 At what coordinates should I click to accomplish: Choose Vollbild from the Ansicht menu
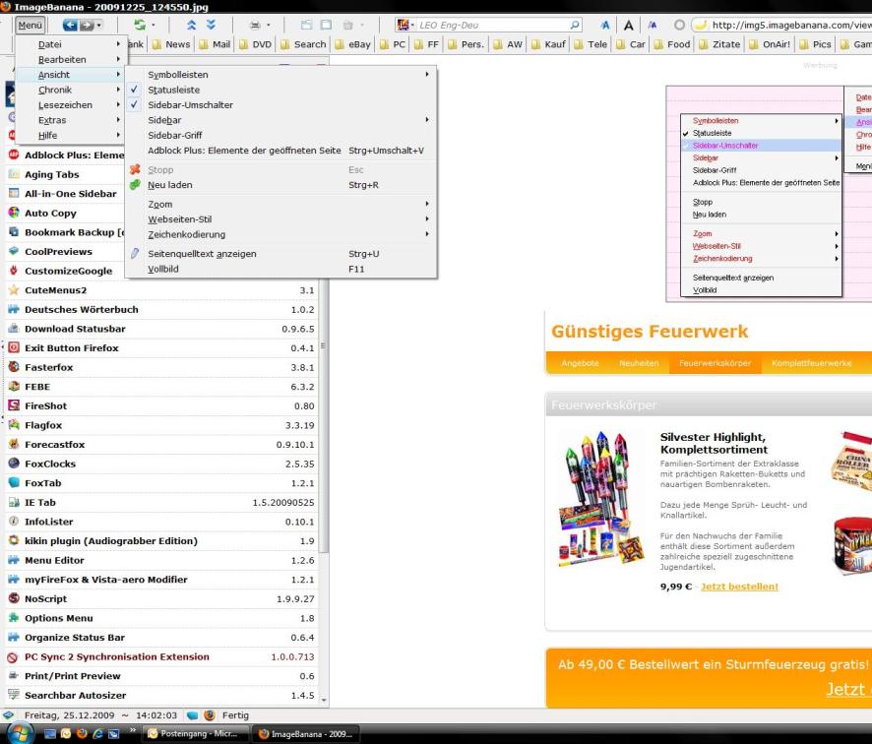click(x=163, y=269)
